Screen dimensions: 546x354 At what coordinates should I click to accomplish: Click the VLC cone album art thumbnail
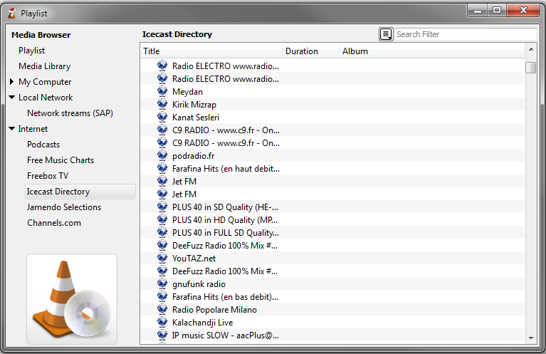[72, 299]
